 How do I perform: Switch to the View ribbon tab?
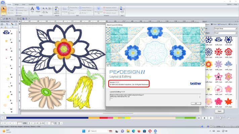coord(24,4)
